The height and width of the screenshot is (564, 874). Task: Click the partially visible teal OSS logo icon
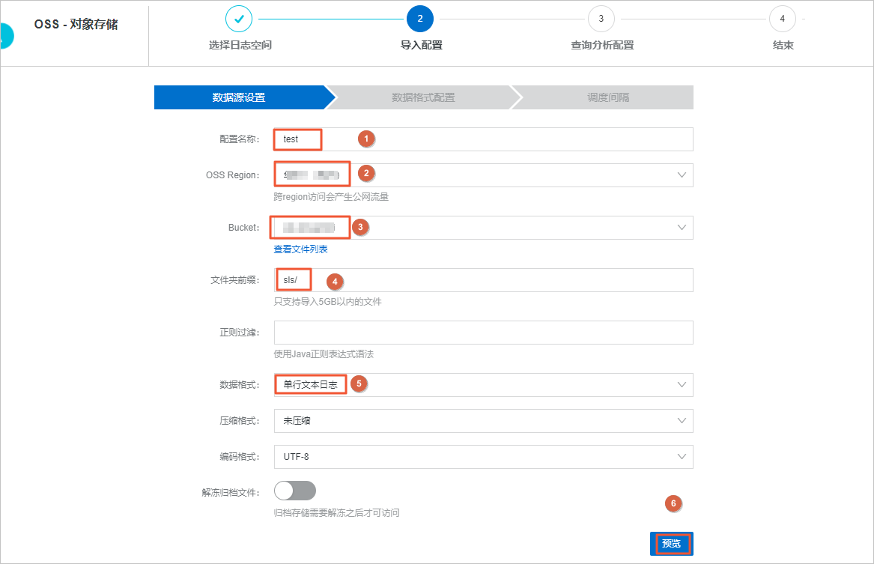(x=7, y=36)
